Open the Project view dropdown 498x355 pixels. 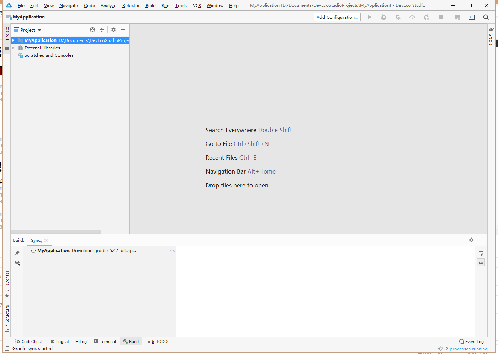[x=27, y=30]
